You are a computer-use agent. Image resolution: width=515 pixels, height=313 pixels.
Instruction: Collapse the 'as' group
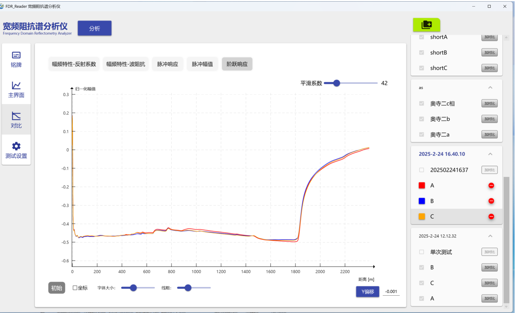point(490,88)
